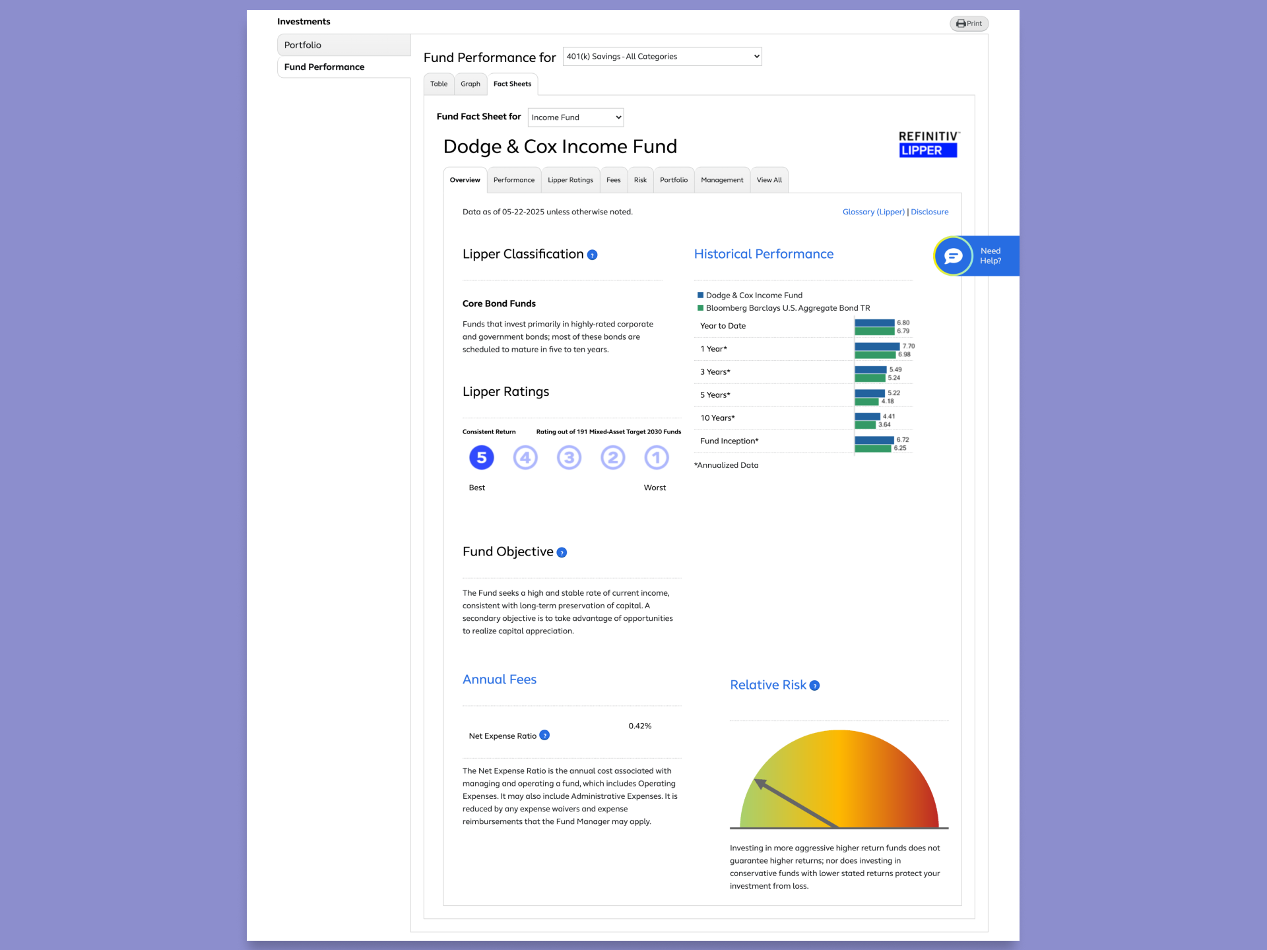Screen dimensions: 1267x950
Task: Click the Fund Inception* row label
Action: pyautogui.click(x=729, y=441)
